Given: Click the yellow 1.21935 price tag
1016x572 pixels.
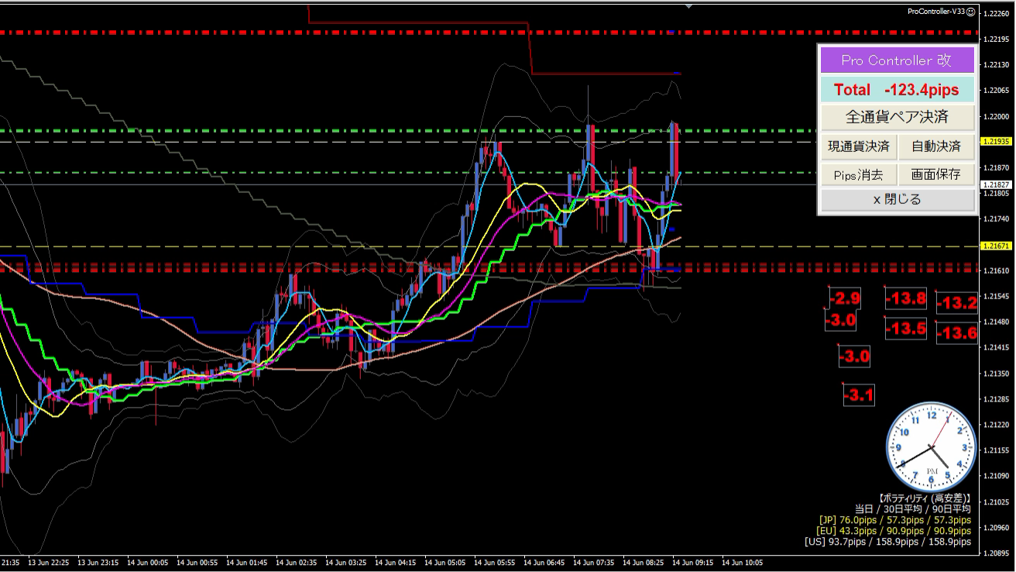Looking at the screenshot, I should pyautogui.click(x=996, y=142).
